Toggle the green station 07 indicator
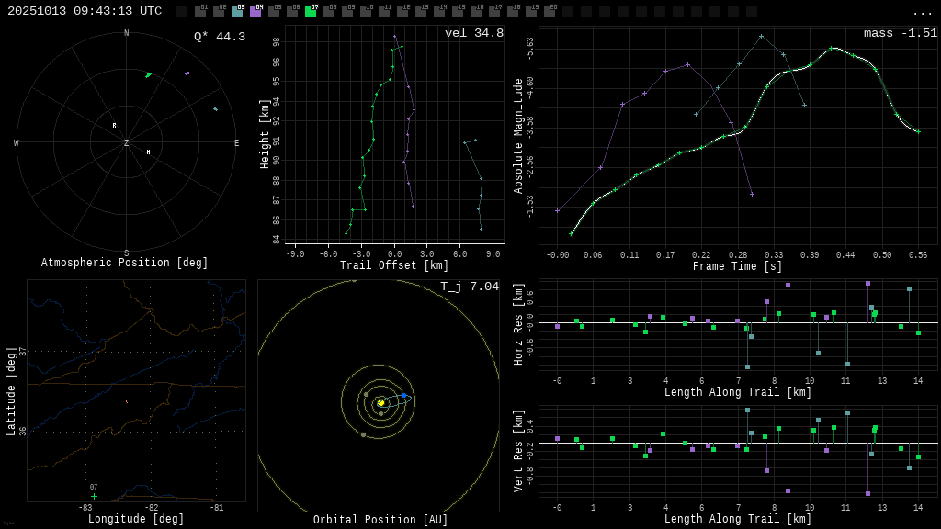 [311, 11]
